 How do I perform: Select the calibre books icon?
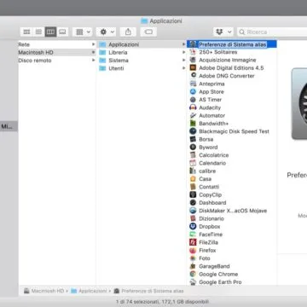tap(193, 171)
